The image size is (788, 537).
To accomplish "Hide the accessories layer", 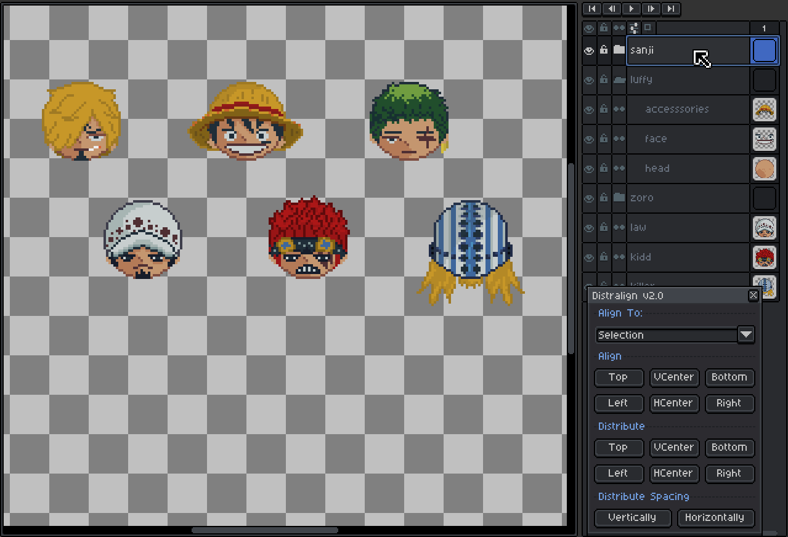I will pos(589,109).
